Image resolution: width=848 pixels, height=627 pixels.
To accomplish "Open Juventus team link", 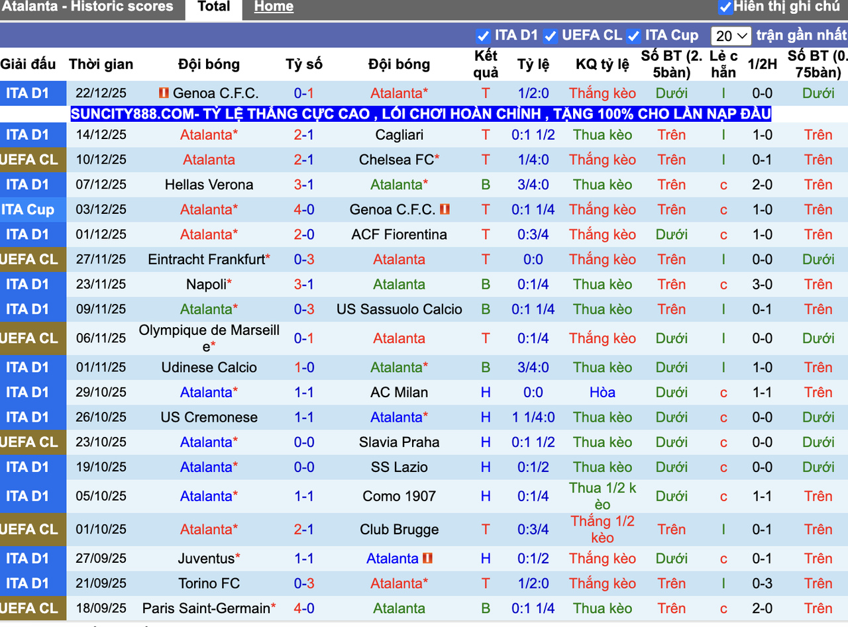I will [x=205, y=559].
